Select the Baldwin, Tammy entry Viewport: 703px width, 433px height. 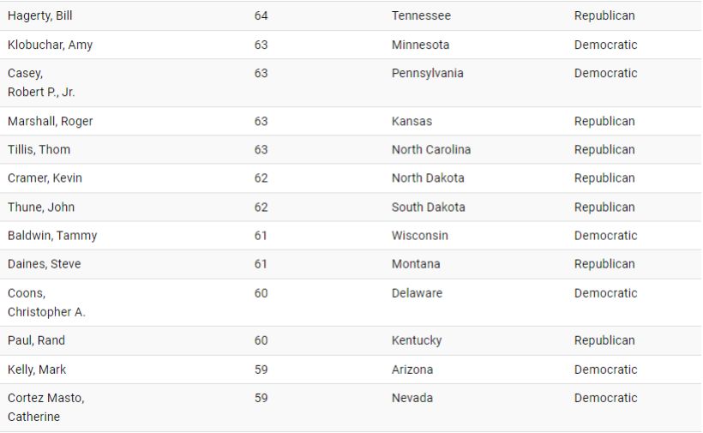click(x=52, y=235)
